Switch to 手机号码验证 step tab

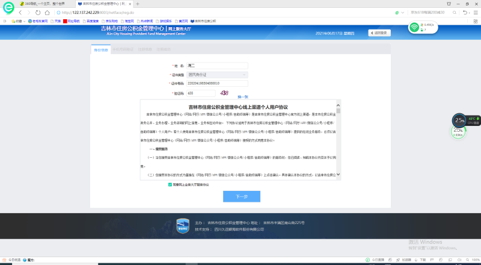(x=123, y=49)
